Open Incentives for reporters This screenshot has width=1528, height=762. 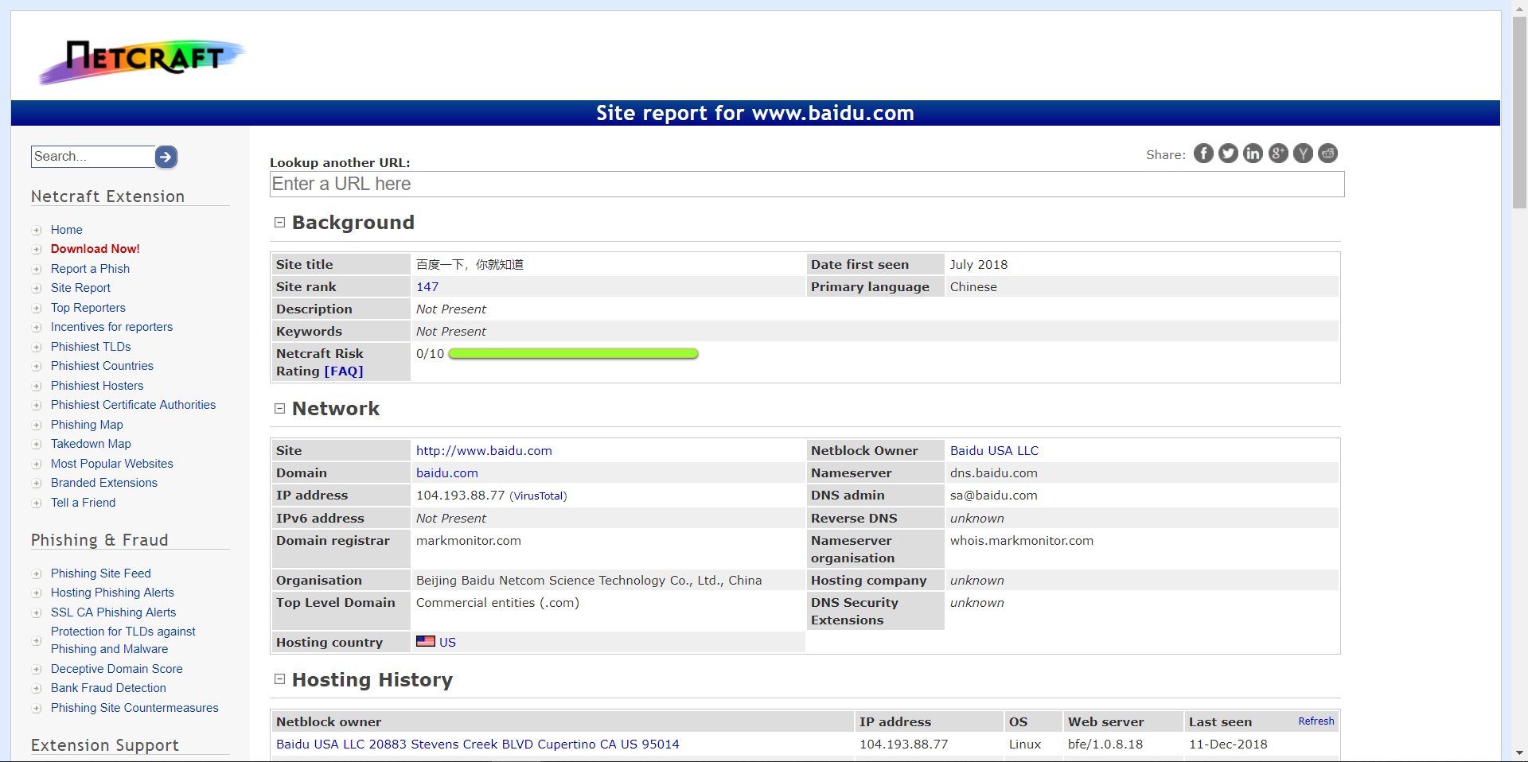click(x=111, y=327)
